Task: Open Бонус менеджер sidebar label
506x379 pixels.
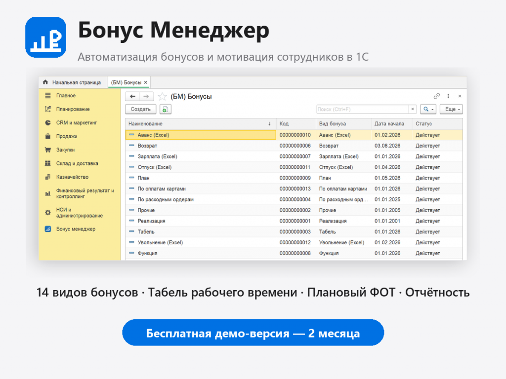Action: [x=76, y=229]
